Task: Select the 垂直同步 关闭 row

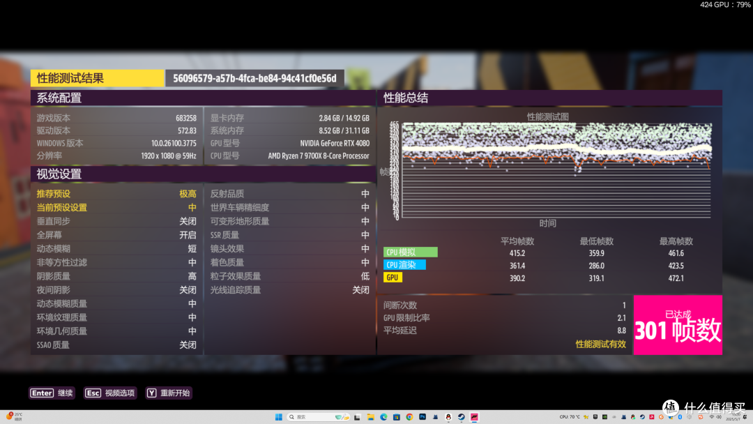Action: pyautogui.click(x=116, y=221)
